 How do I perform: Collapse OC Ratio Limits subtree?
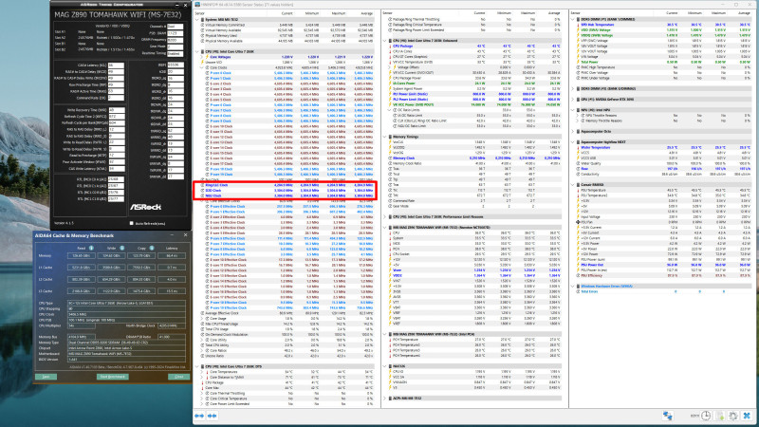[389, 110]
